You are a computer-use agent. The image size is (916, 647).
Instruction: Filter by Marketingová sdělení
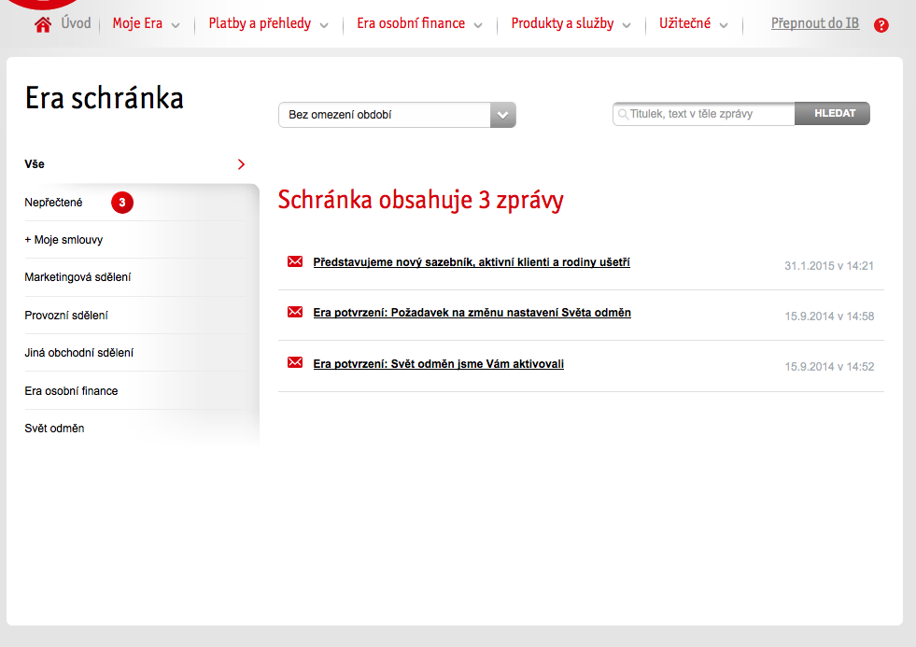78,277
